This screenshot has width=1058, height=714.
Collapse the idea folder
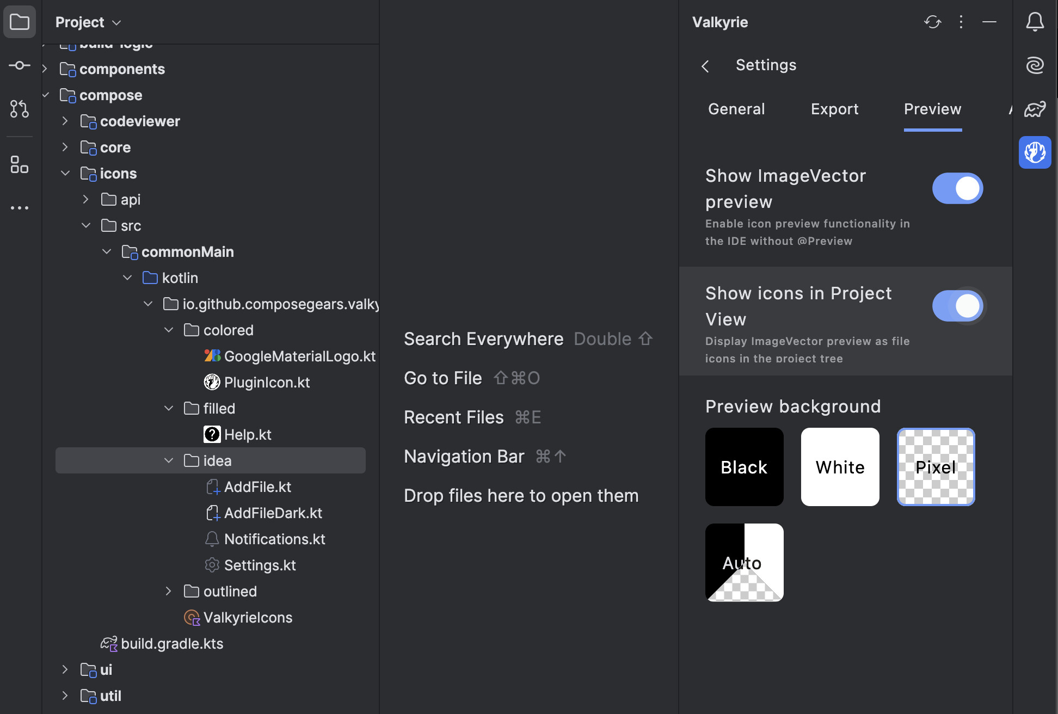pos(169,461)
